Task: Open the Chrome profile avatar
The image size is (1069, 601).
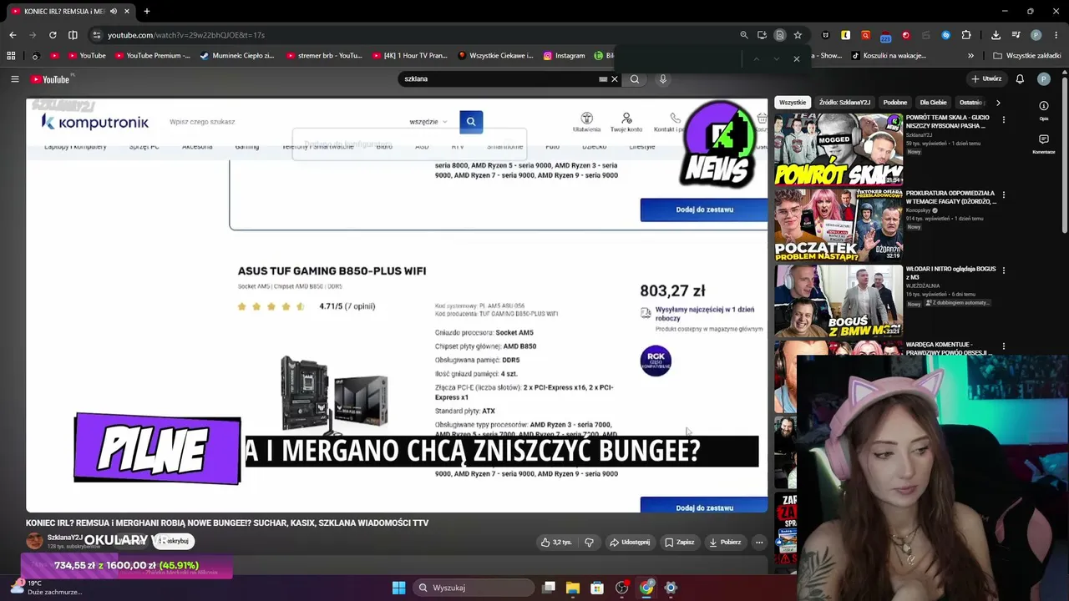Action: [1036, 35]
